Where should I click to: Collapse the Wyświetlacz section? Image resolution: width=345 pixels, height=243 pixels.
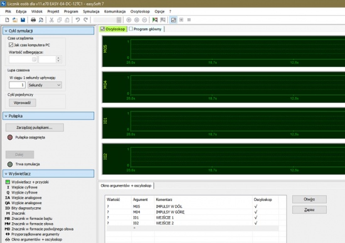coord(6,173)
